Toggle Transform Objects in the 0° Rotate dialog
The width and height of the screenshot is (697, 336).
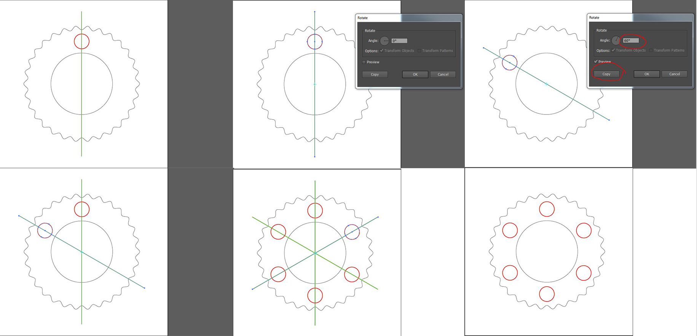coord(382,51)
